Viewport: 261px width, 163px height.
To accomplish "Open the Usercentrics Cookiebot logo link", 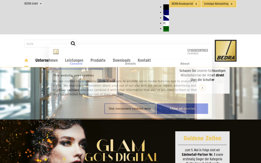I will point(197,52).
